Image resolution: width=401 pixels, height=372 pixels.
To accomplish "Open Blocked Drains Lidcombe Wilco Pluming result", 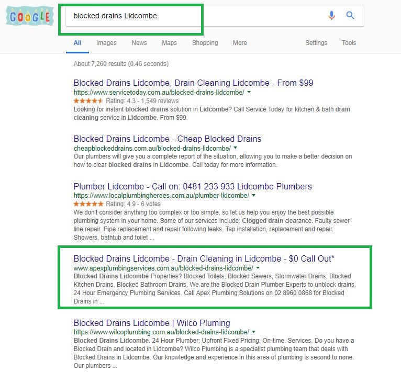I will (152, 323).
